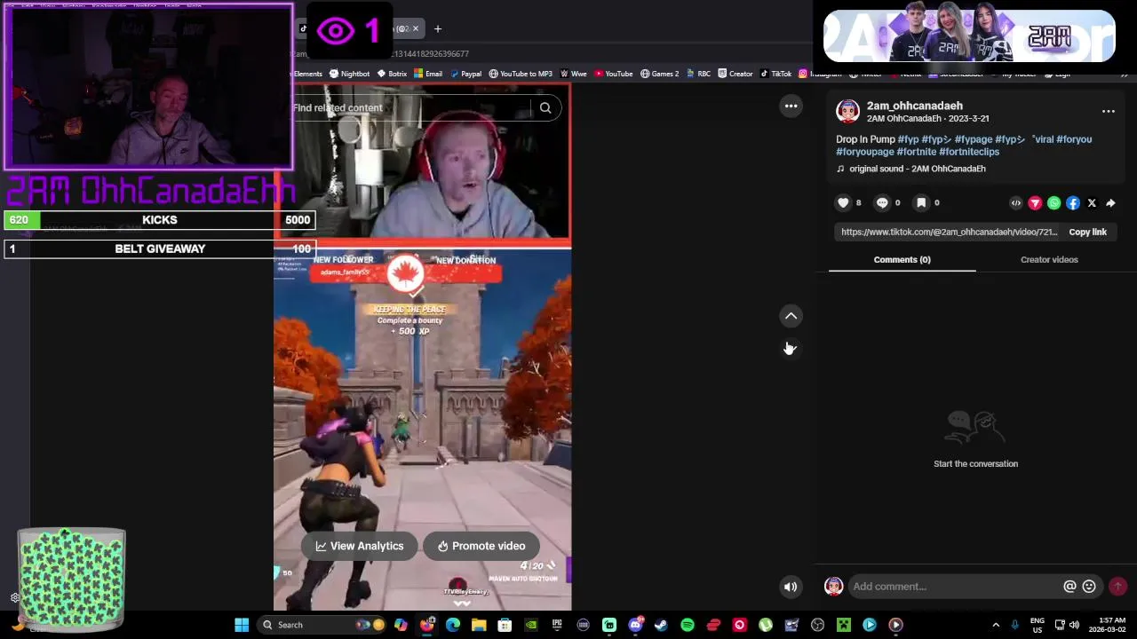
Task: Copy link of the TikTok video
Action: (x=1087, y=233)
